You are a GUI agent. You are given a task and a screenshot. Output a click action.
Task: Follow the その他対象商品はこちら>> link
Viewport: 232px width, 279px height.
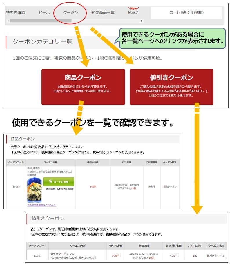(x=42, y=205)
